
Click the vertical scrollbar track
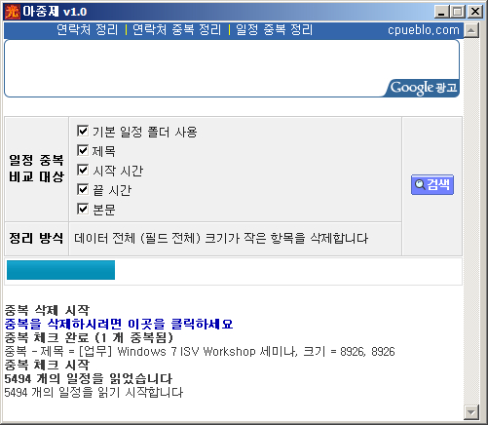click(471, 221)
